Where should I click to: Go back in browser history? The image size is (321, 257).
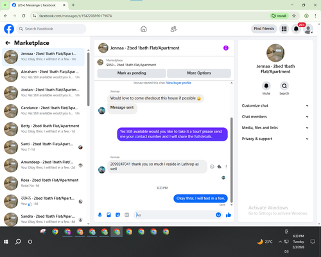pyautogui.click(x=6, y=16)
